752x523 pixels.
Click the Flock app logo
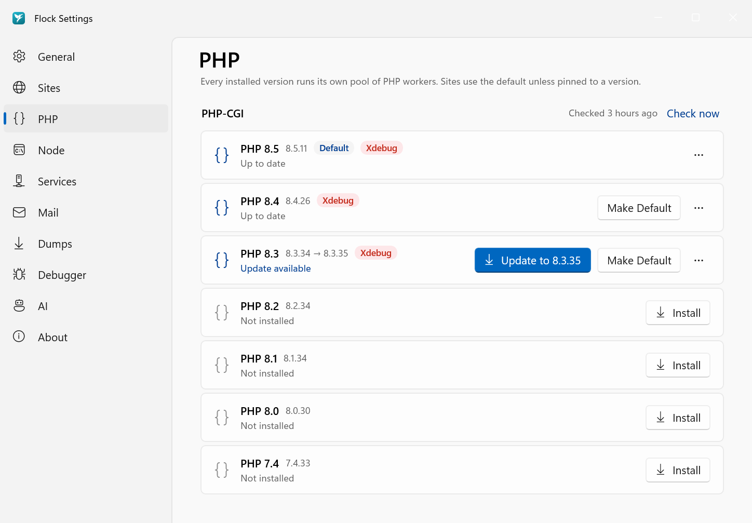coord(19,18)
